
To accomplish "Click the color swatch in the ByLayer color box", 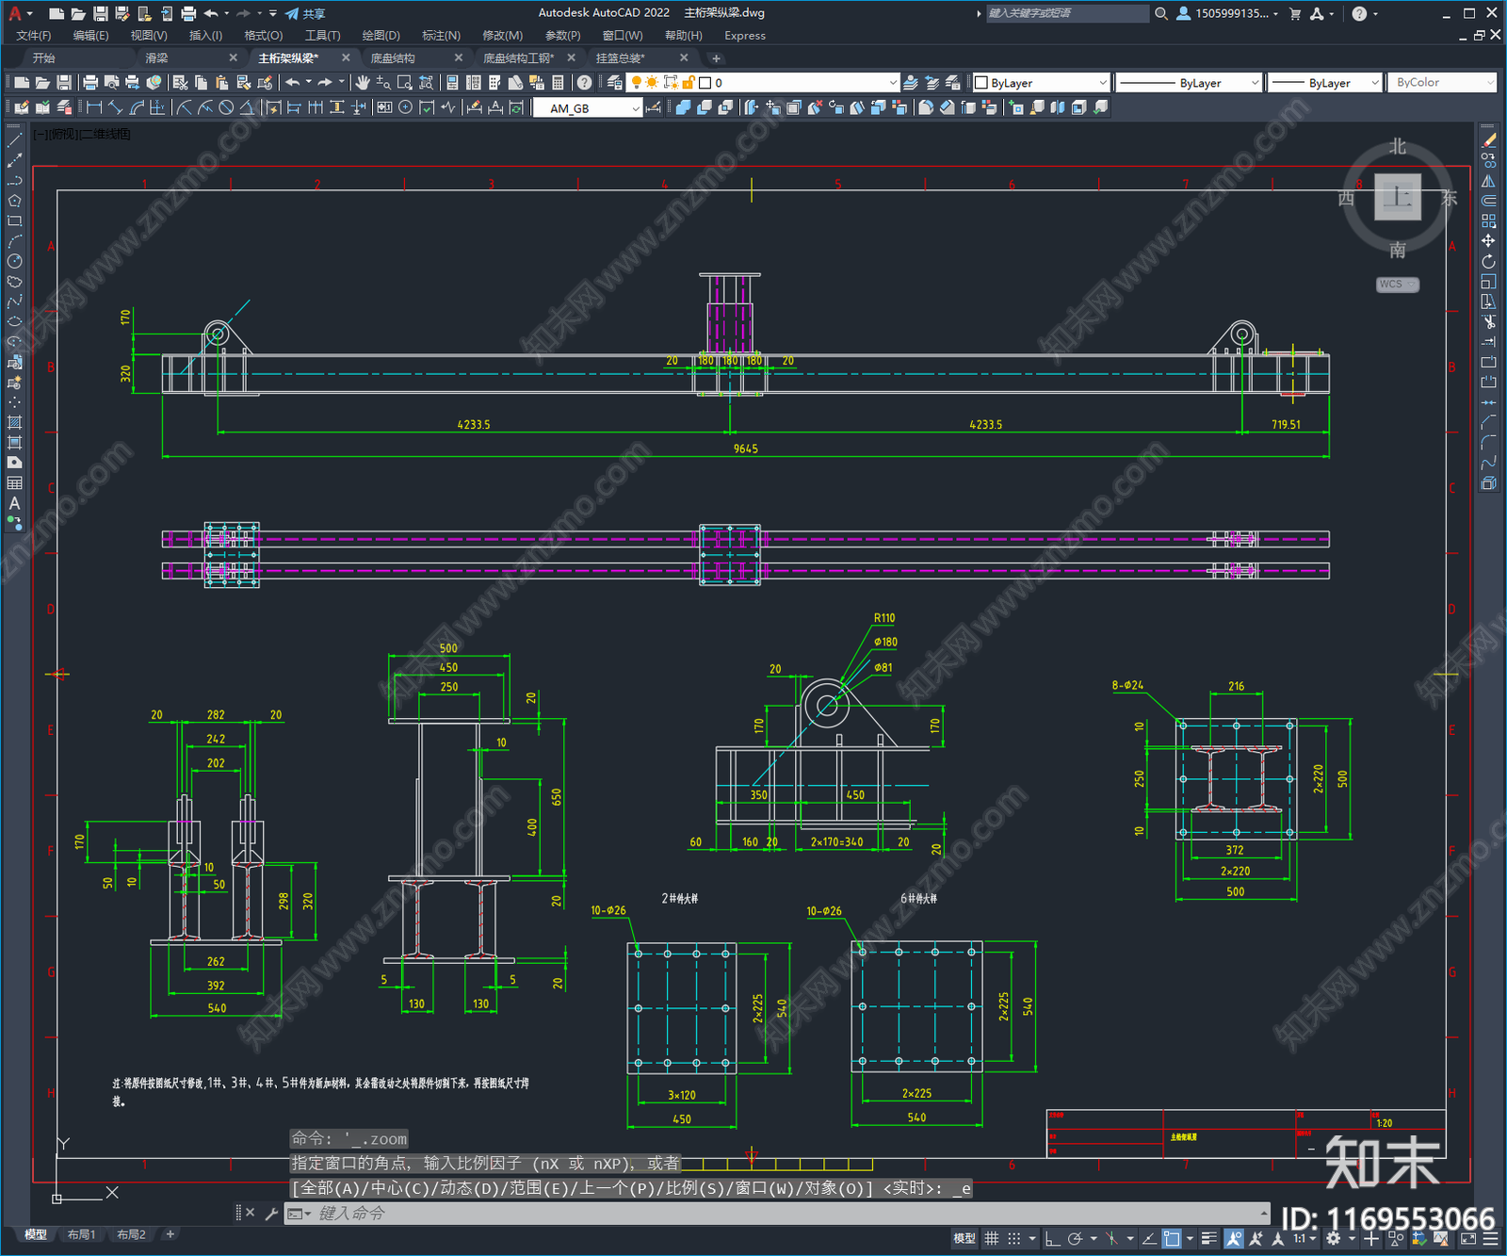I will click(980, 83).
